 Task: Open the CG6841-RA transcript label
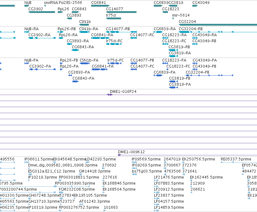point(102,35)
